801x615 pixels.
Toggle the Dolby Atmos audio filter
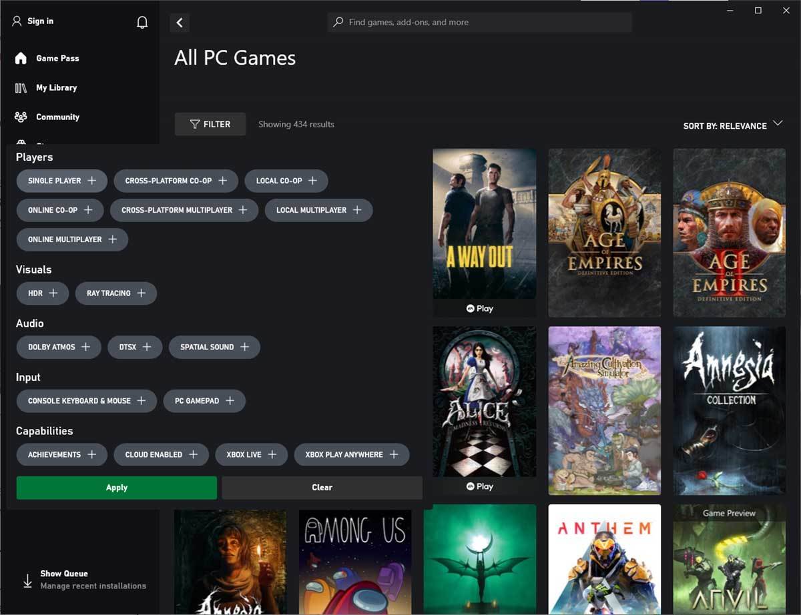click(58, 347)
